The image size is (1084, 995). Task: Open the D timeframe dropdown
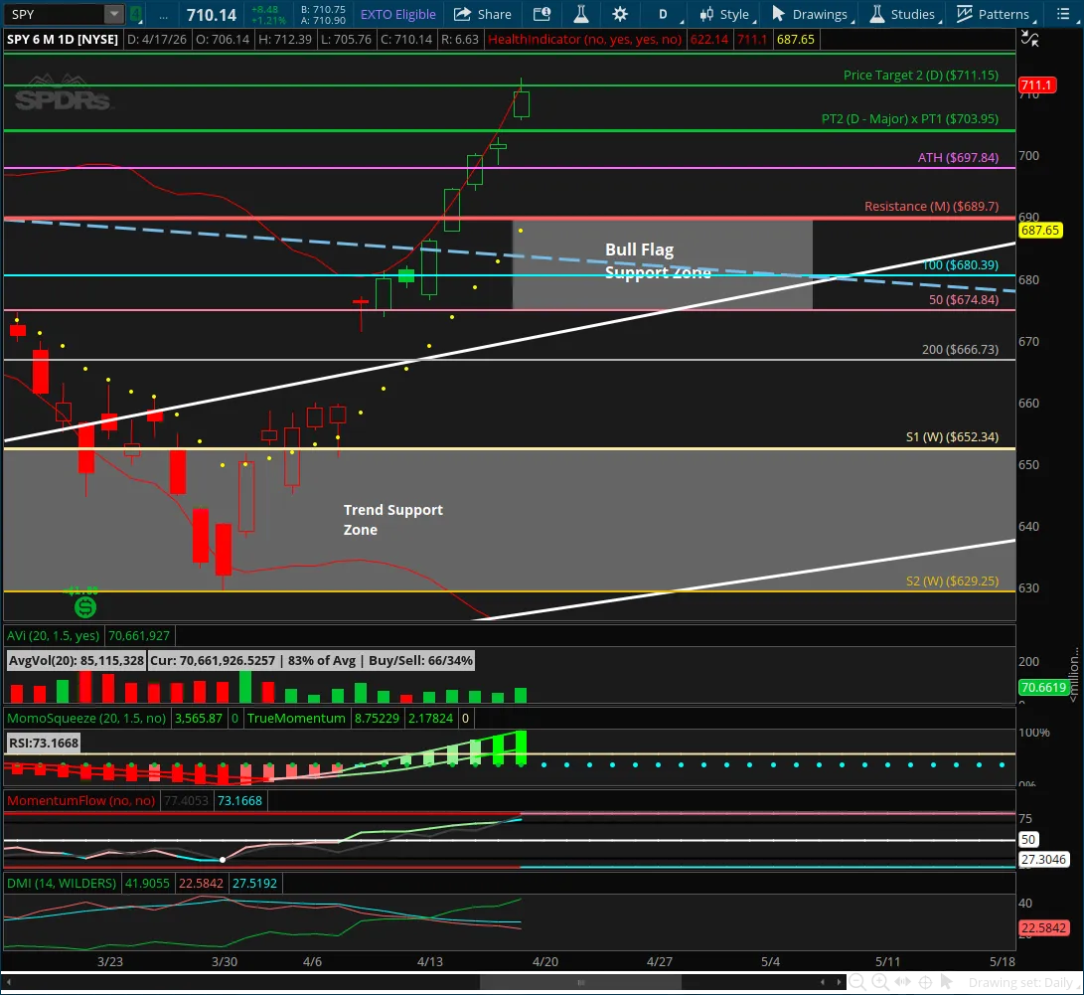665,15
